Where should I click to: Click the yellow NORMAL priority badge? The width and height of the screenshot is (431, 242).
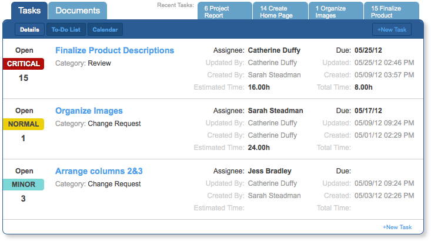tap(24, 124)
